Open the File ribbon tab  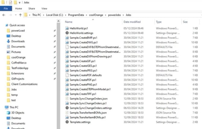click(6, 9)
